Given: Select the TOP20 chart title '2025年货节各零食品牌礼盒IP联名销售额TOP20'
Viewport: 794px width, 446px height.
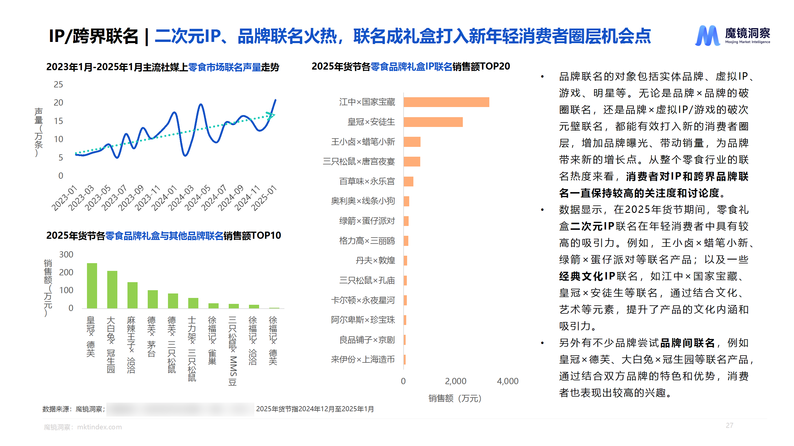Looking at the screenshot, I should 411,66.
